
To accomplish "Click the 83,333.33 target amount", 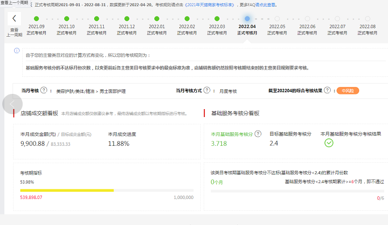I will tap(61, 144).
